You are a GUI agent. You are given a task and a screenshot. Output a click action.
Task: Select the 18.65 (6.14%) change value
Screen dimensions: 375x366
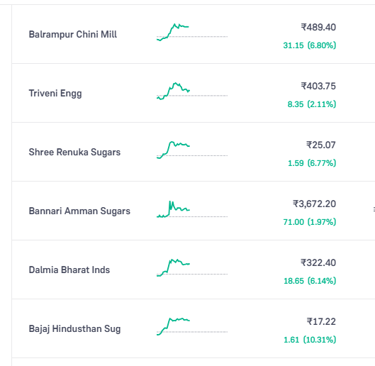tap(310, 281)
